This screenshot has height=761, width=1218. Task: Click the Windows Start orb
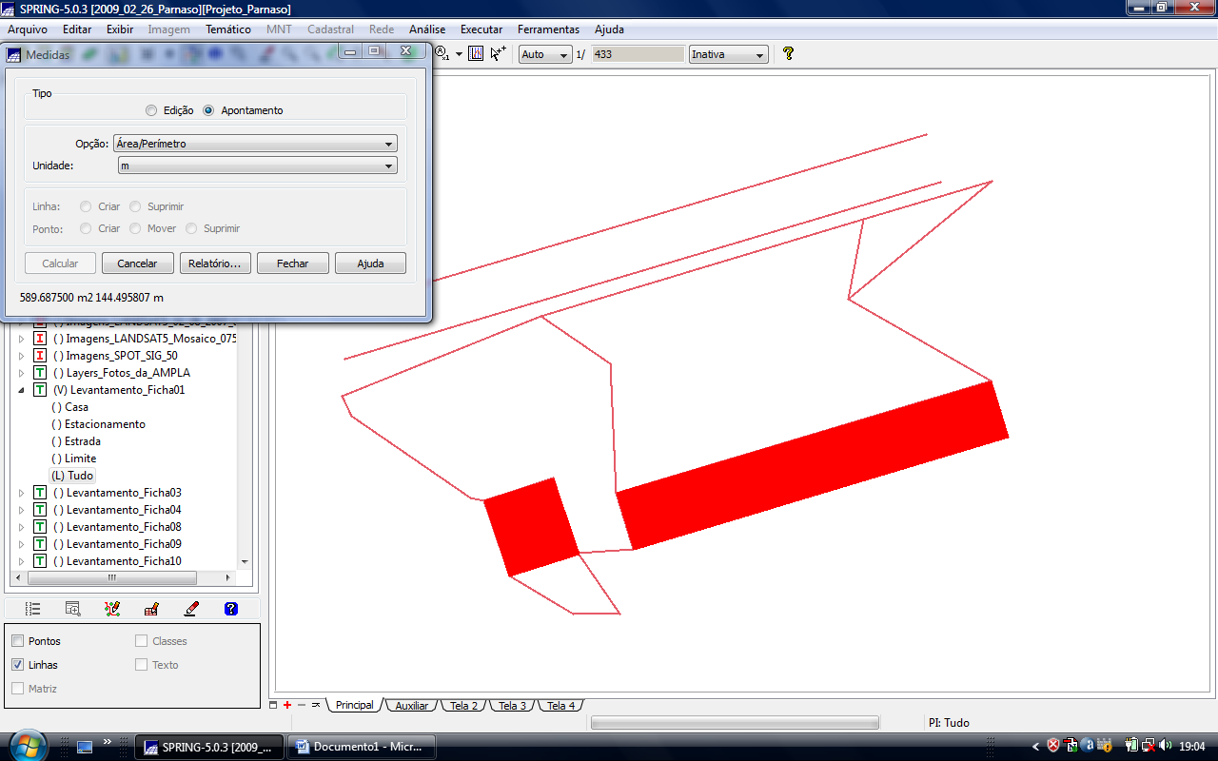click(x=27, y=745)
